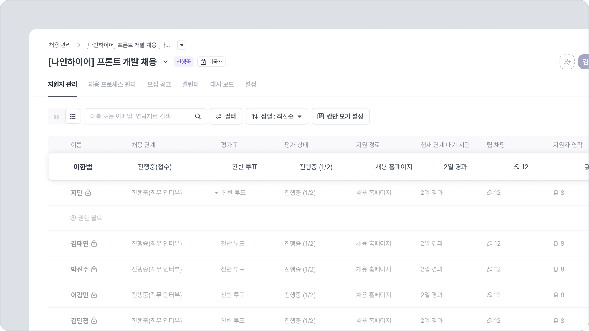
Task: Open the 캘린더 tab
Action: (x=191, y=84)
